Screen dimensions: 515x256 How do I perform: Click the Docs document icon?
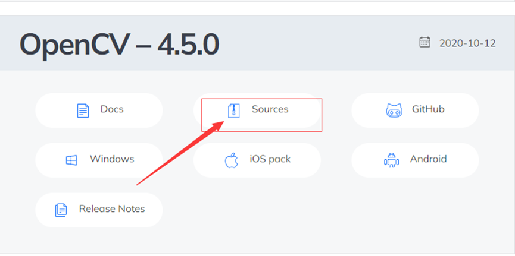[83, 110]
